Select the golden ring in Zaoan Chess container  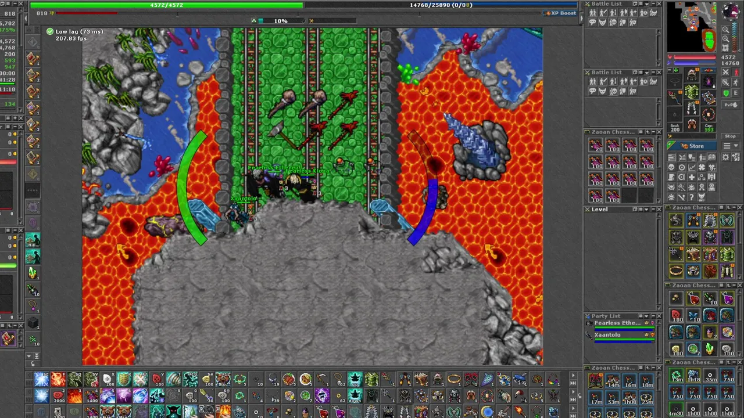coord(676,271)
